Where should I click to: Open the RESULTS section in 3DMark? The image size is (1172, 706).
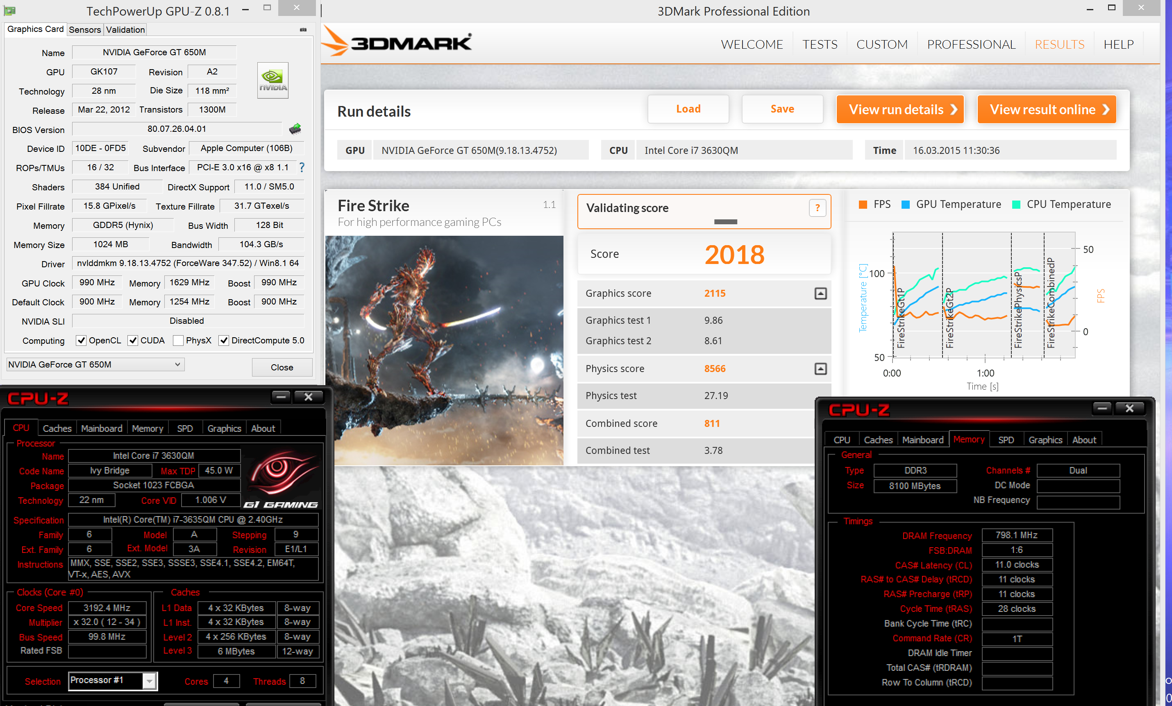1060,45
